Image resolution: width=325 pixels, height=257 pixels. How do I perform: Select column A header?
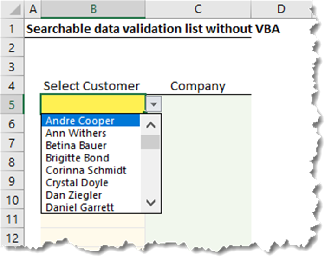coord(32,8)
